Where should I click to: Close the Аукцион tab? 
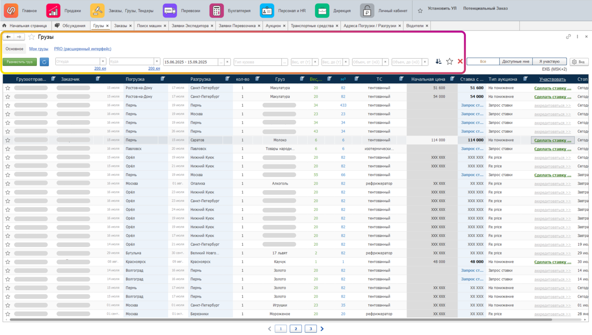click(x=284, y=26)
